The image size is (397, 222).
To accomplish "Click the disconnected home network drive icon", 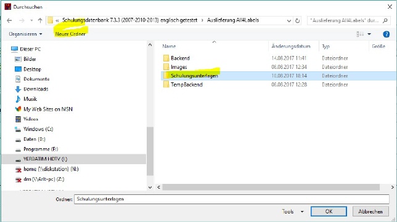I will [18, 170].
